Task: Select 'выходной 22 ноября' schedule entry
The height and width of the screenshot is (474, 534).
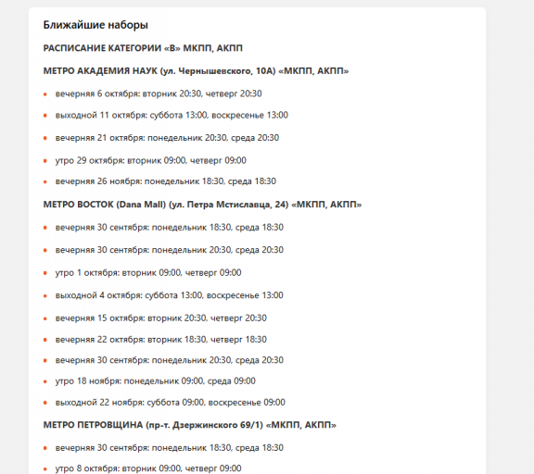Action: pos(171,403)
